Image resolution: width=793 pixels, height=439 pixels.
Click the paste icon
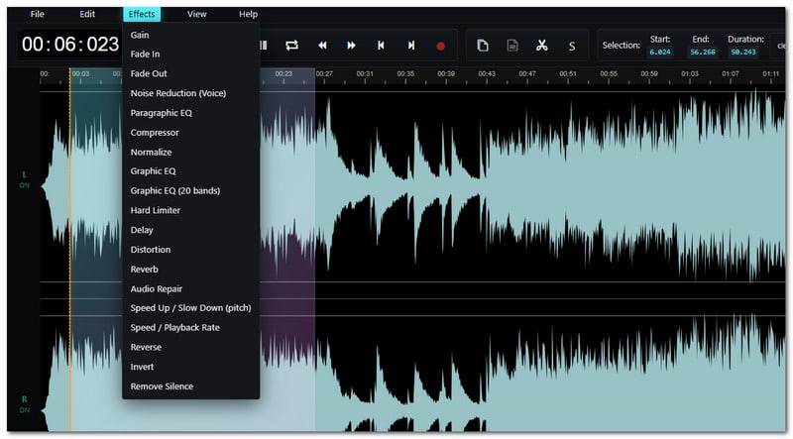[x=512, y=46]
